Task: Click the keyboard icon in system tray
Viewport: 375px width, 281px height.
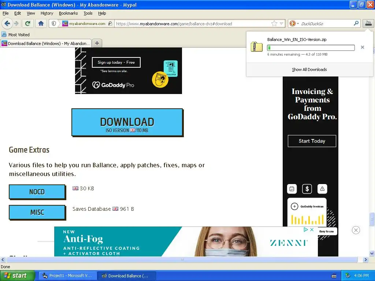Action: coord(334,276)
